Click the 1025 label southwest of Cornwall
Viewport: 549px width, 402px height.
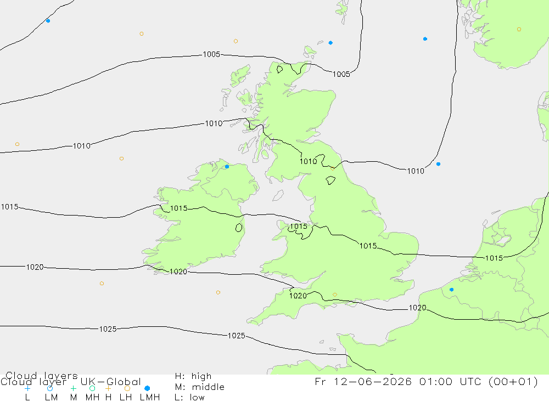(x=236, y=336)
